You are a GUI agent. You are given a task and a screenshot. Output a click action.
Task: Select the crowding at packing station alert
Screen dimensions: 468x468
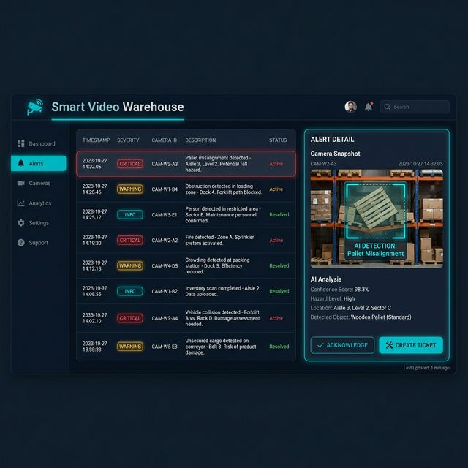tap(186, 265)
